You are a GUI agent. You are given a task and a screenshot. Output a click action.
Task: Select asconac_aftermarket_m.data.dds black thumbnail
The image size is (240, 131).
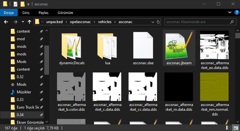coord(179,87)
